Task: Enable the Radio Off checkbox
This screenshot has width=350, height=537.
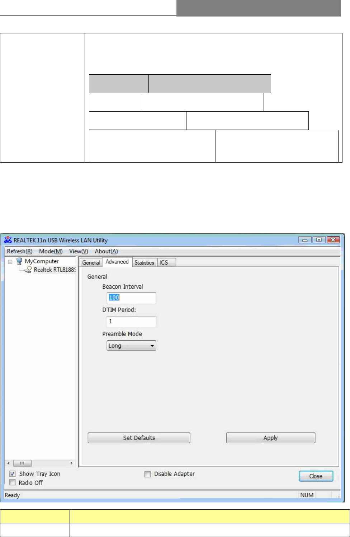Action: [13, 483]
